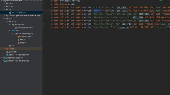
Task: Click the application.conf file icon
Action: pos(16,28)
